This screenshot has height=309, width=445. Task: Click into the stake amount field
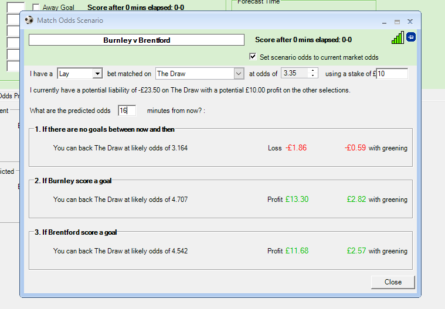[x=392, y=74]
